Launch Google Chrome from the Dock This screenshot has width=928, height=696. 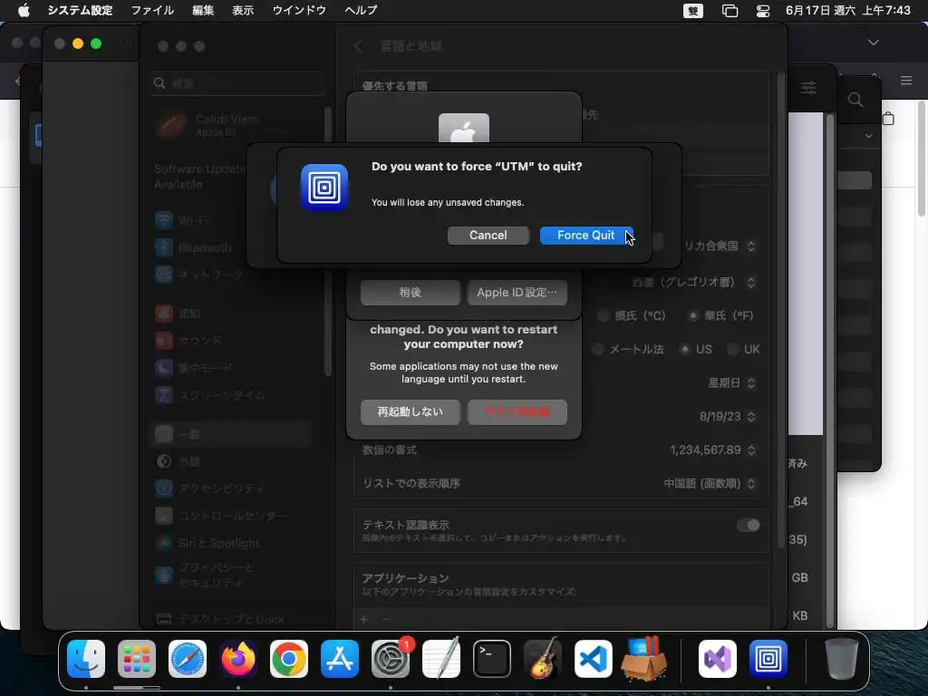289,659
